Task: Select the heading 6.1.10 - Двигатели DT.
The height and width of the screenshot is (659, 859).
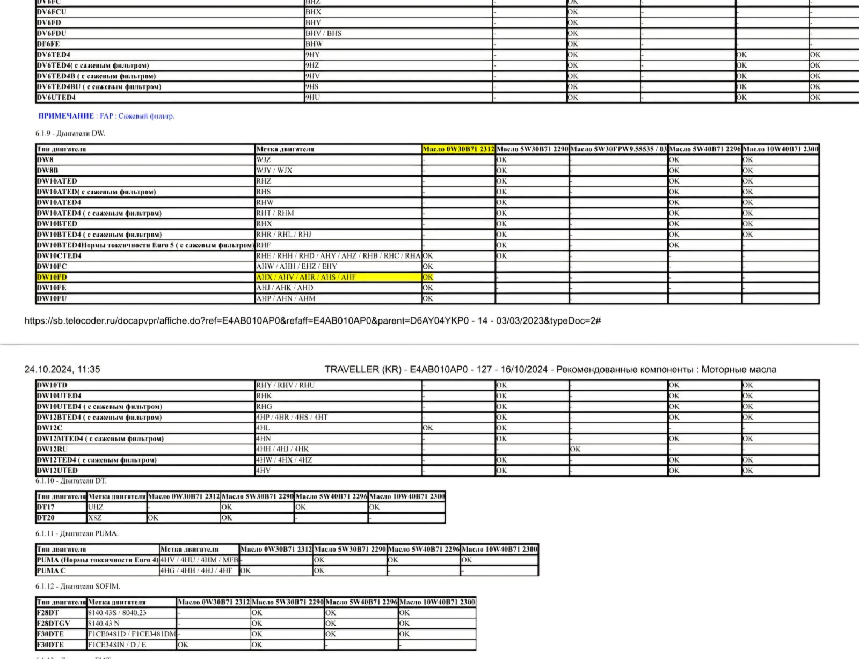Action: [x=71, y=481]
